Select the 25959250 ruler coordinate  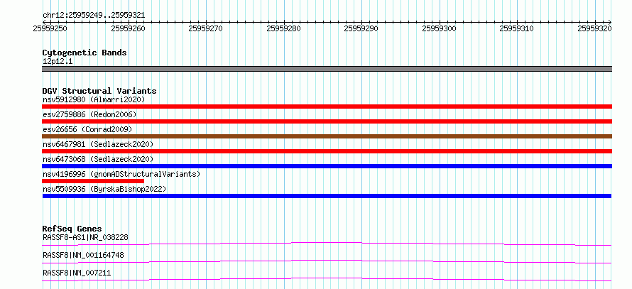[x=50, y=28]
